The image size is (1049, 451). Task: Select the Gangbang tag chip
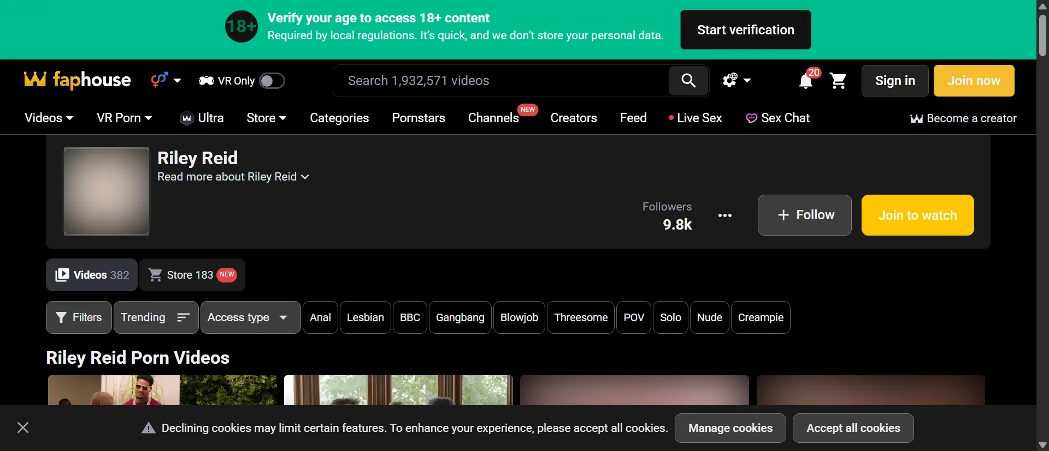pos(460,317)
